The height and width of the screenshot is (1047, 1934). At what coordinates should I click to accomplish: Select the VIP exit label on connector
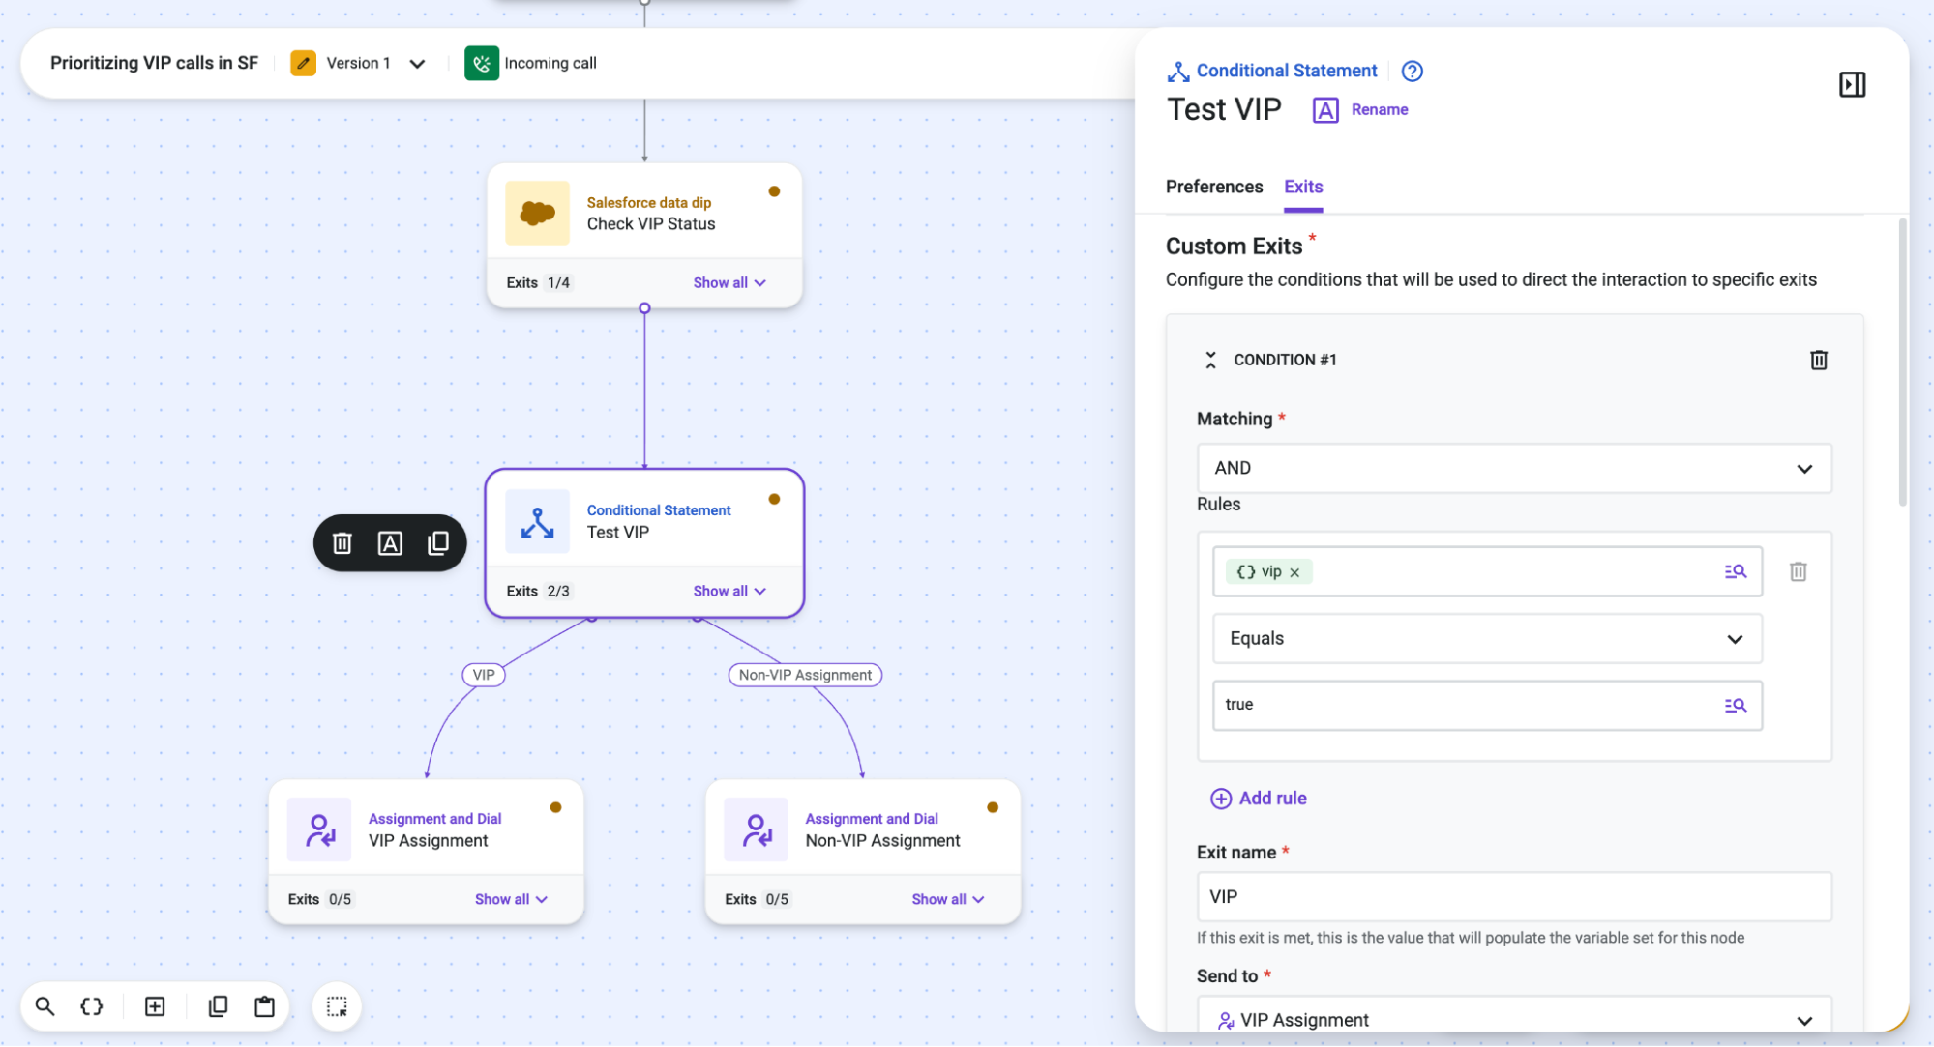pos(484,675)
